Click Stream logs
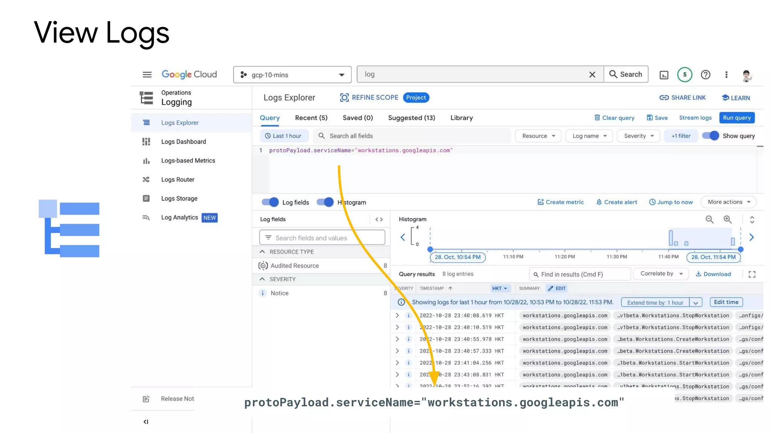770x433 pixels. pyautogui.click(x=695, y=118)
